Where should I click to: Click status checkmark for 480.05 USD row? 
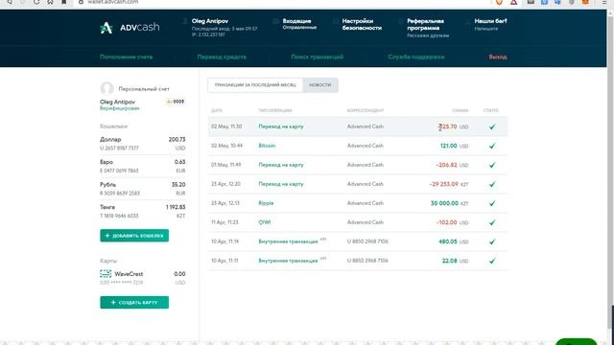(492, 241)
